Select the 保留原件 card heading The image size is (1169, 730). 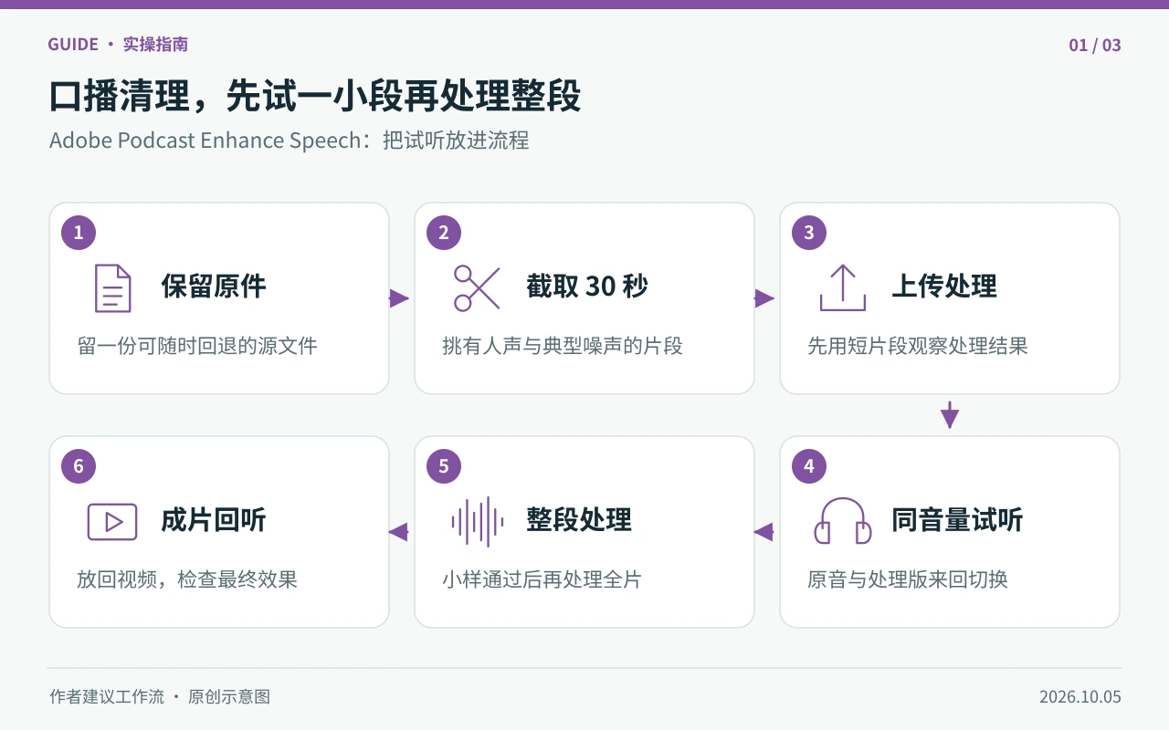[214, 287]
